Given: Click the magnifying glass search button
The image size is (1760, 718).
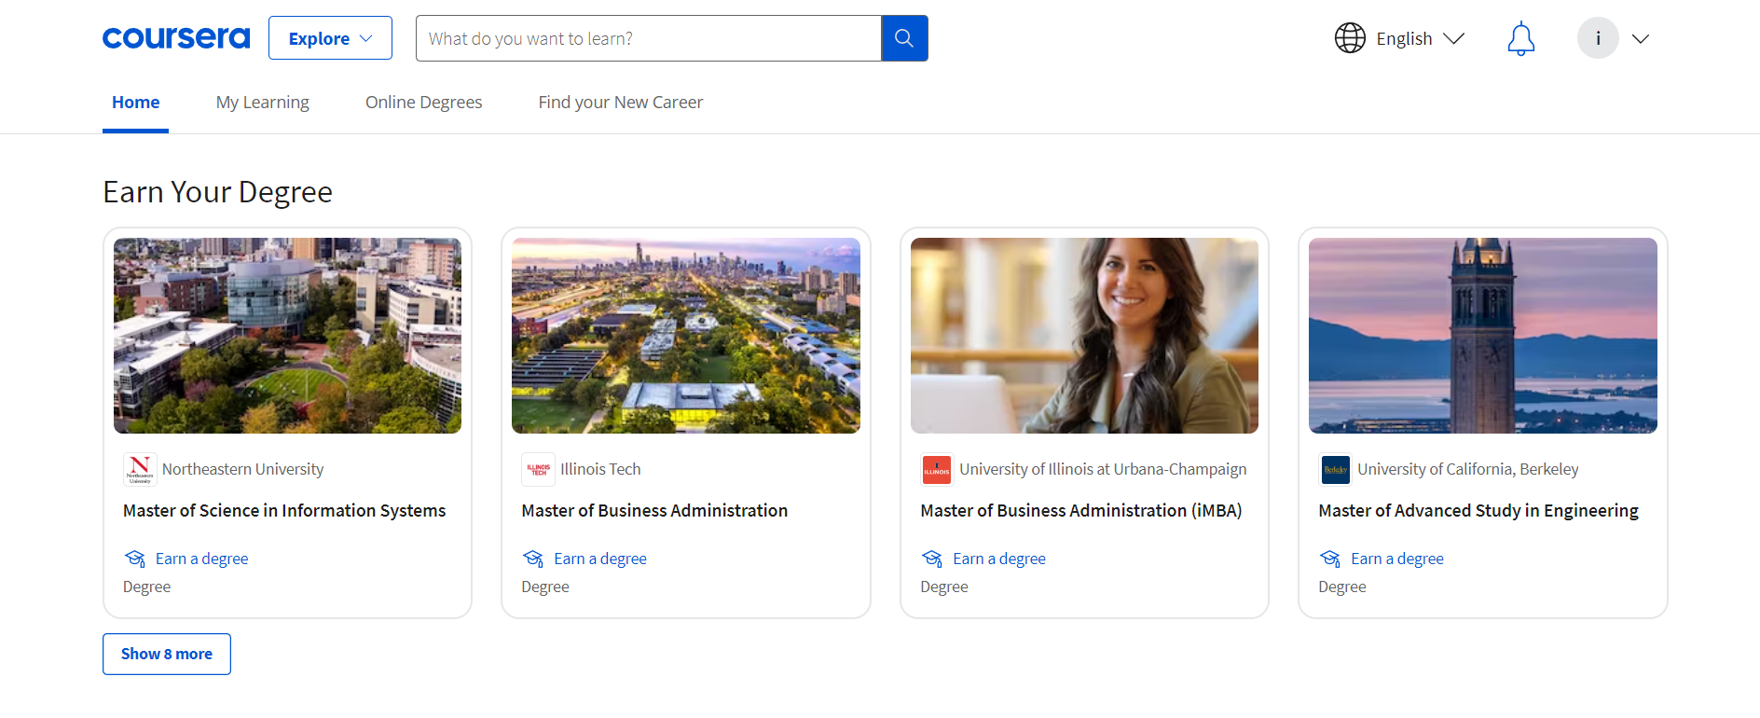Looking at the screenshot, I should [x=903, y=38].
